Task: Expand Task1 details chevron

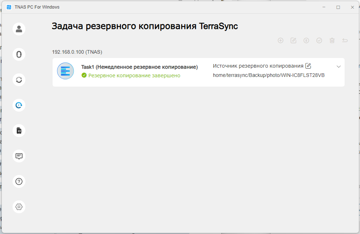Action: 339,67
